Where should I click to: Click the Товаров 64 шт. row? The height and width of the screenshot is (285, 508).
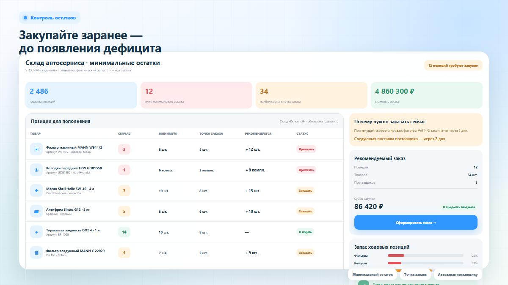coord(416,175)
